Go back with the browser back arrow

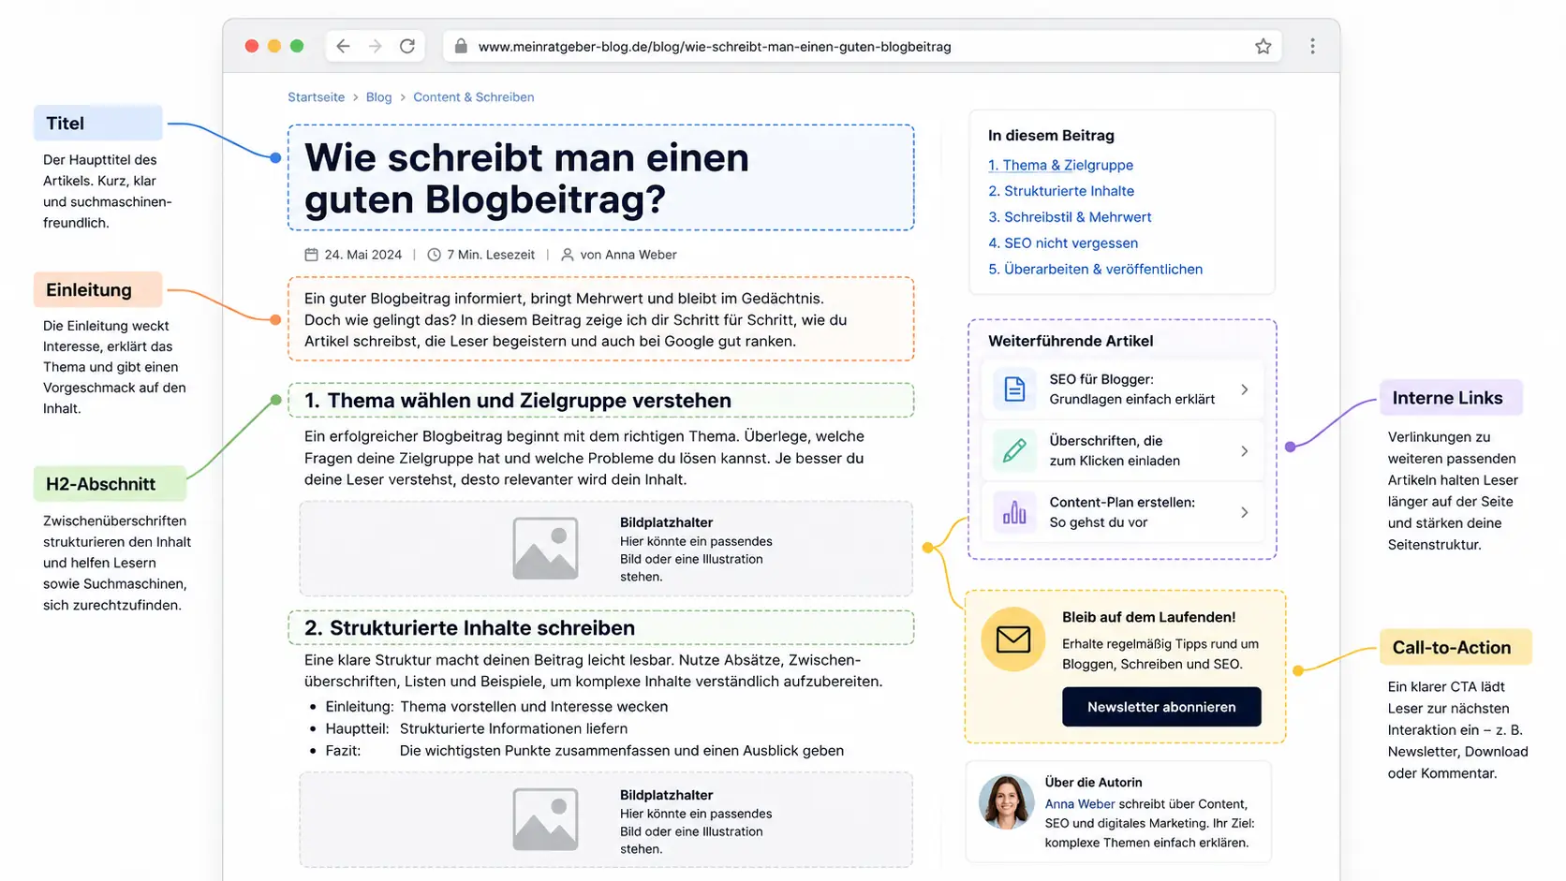(343, 46)
